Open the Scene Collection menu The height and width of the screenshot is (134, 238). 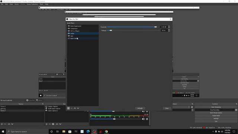pos(32,4)
